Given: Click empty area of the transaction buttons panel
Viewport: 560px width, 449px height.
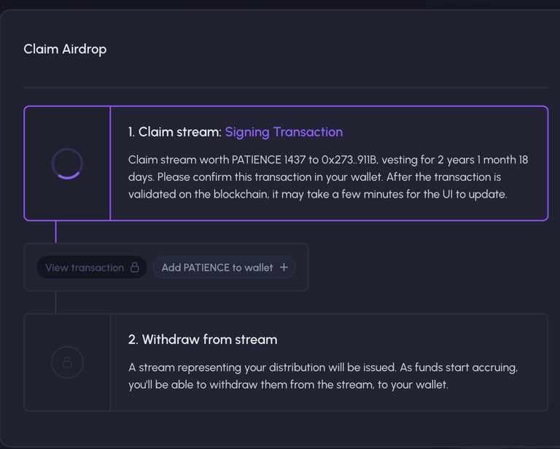Looking at the screenshot, I should click(302, 268).
